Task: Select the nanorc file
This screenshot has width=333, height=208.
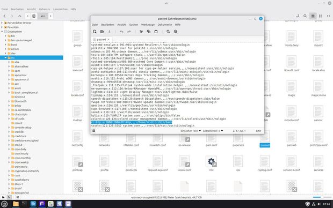Action: pyautogui.click(x=318, y=114)
